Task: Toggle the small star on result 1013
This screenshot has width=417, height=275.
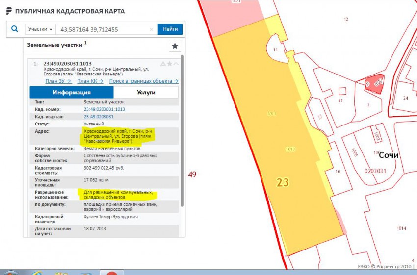Action: (170, 64)
